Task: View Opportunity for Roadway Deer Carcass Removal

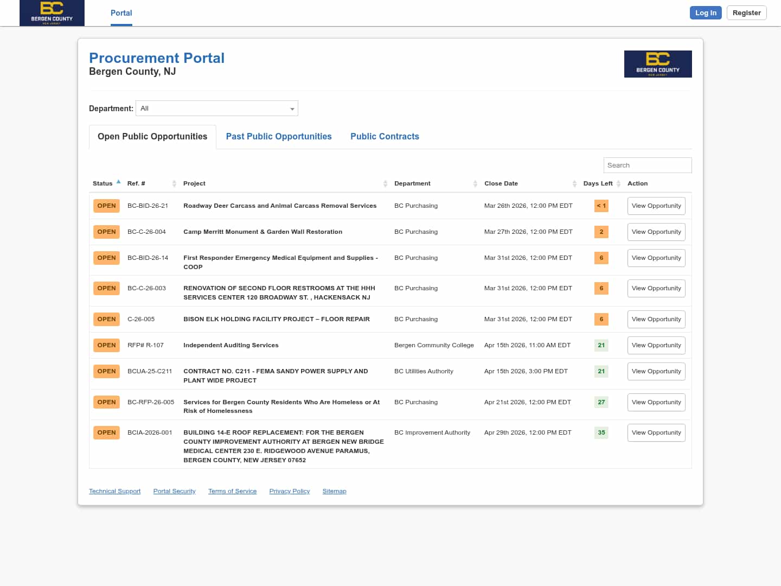Action: pyautogui.click(x=656, y=206)
